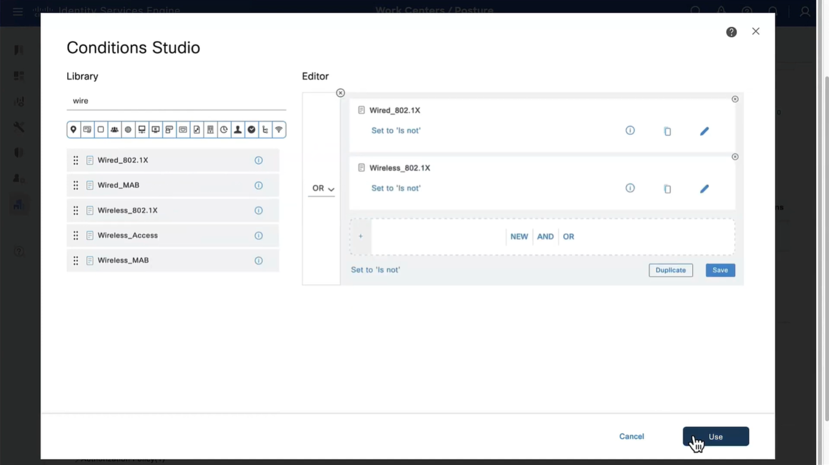Click the location pin filter icon
This screenshot has height=465, width=829.
(74, 129)
